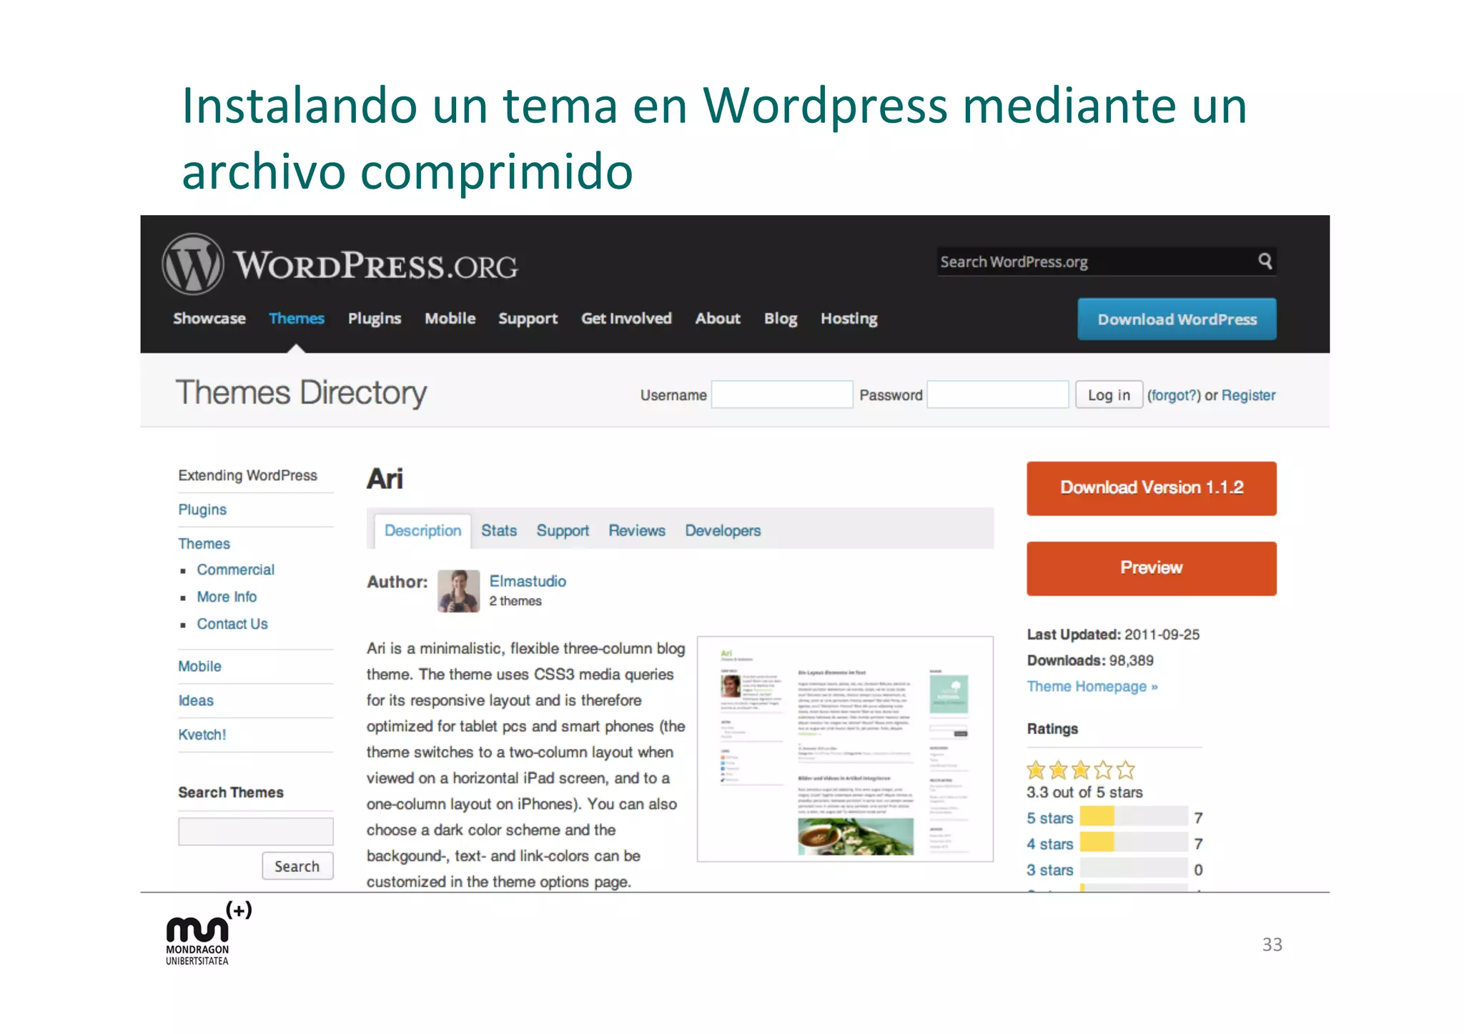Click the 5 stars rating bar
The width and height of the screenshot is (1464, 1034).
1134,816
